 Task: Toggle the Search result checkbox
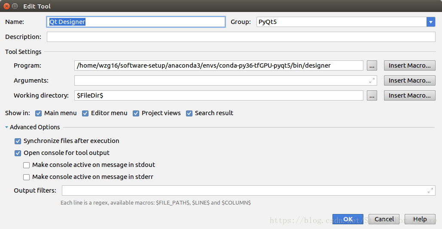[x=189, y=113]
